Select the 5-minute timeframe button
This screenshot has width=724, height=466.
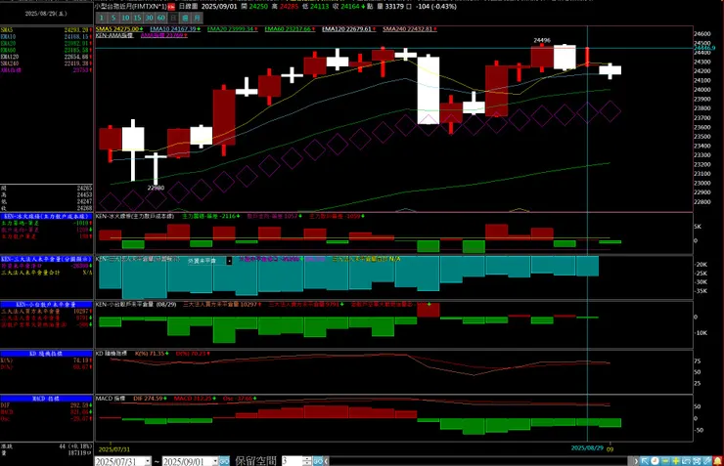(x=113, y=18)
